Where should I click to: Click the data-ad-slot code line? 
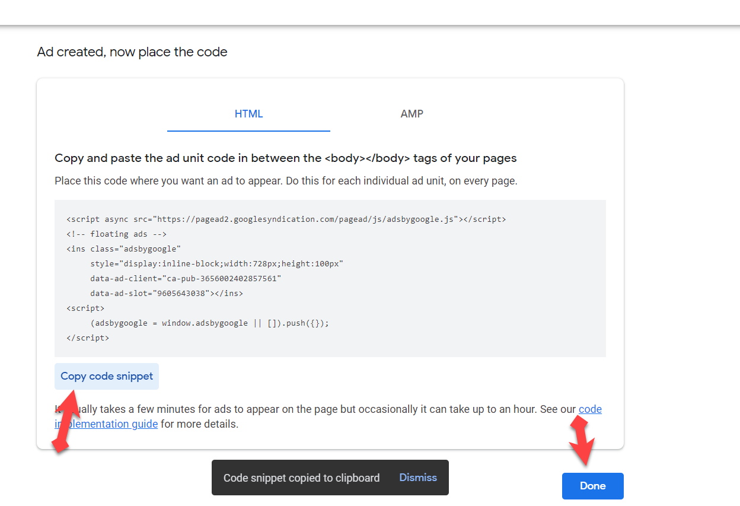(x=166, y=293)
